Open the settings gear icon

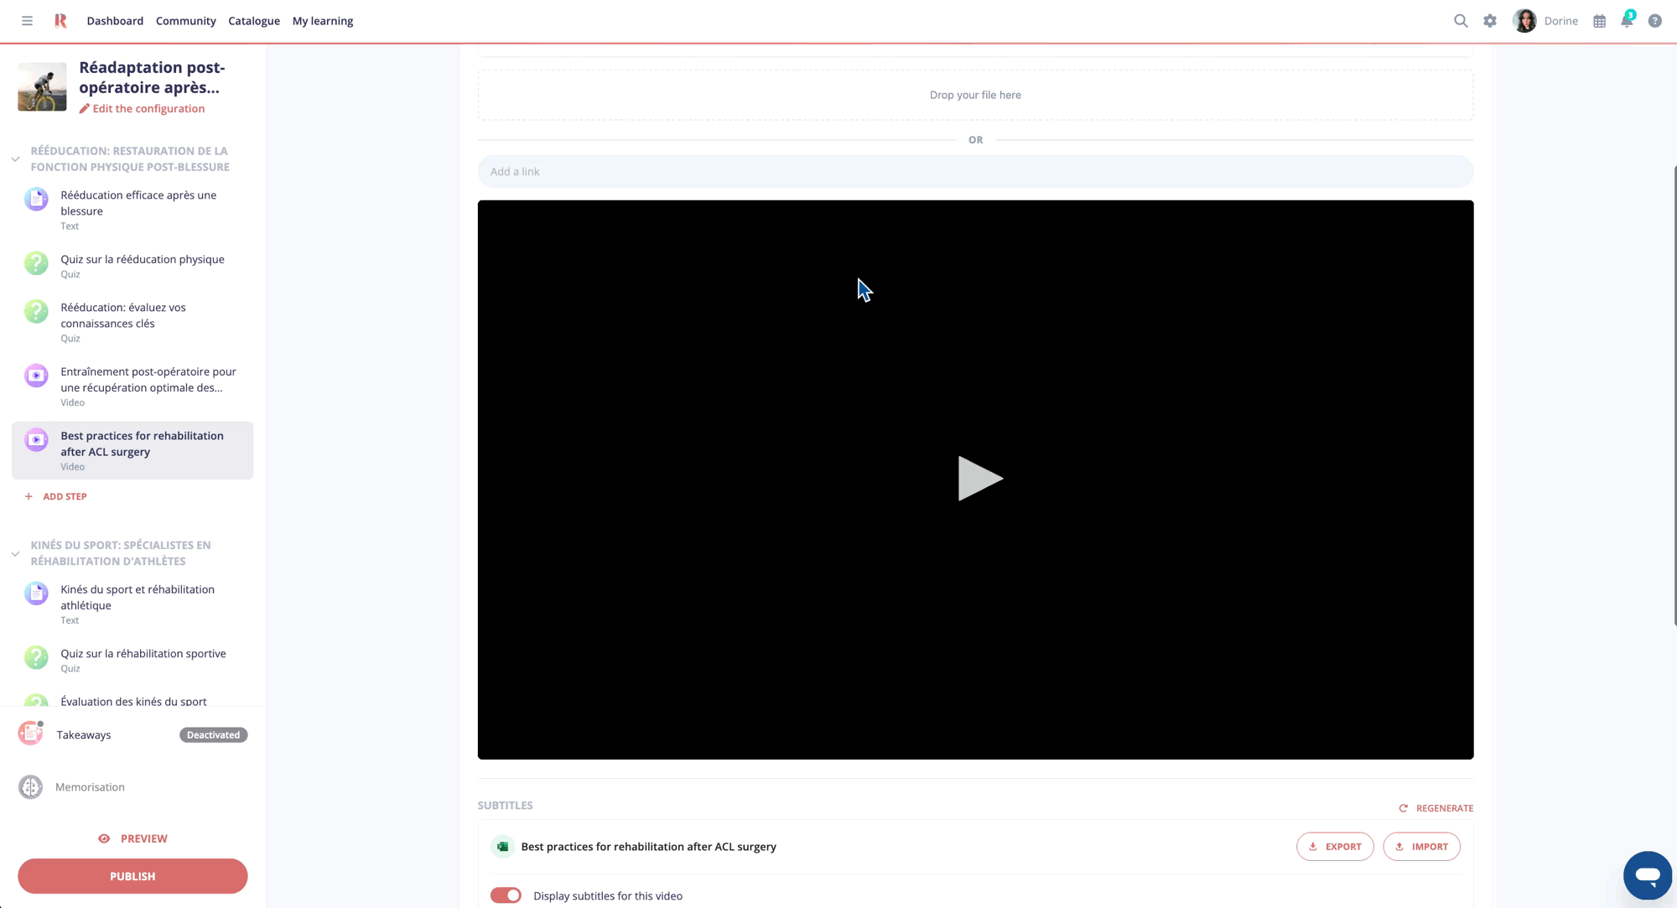coord(1491,20)
